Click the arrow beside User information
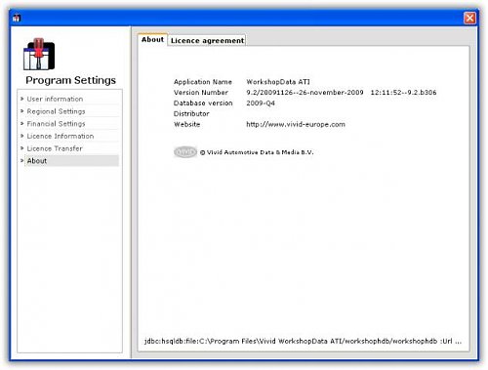 22,99
